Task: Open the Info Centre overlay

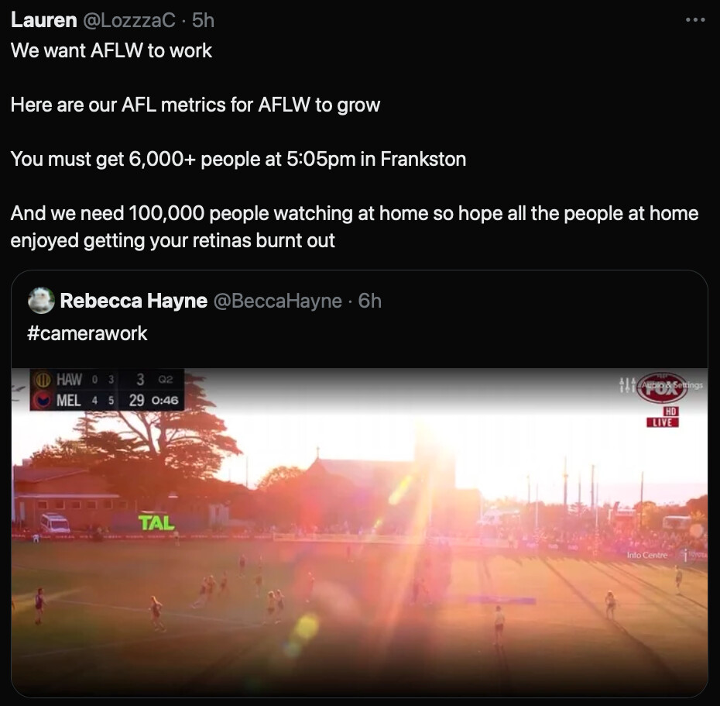Action: click(647, 555)
